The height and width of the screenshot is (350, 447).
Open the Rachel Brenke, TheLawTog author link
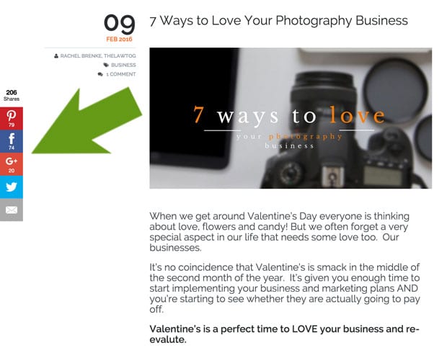pos(98,56)
